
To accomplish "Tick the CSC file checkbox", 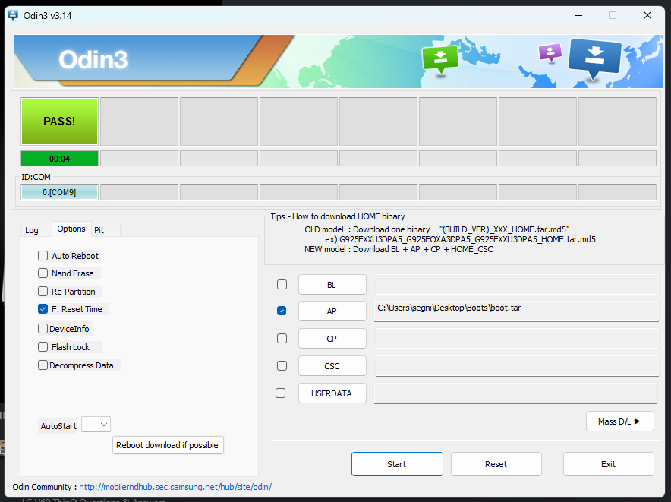I will click(282, 366).
